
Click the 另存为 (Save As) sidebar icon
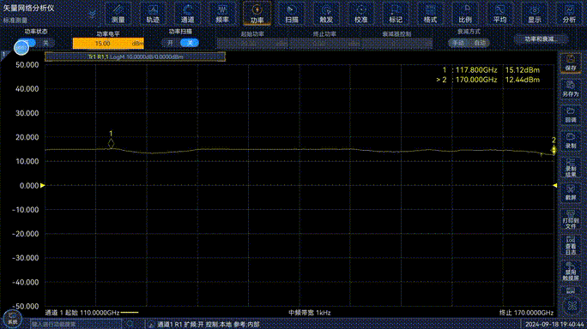tap(571, 89)
